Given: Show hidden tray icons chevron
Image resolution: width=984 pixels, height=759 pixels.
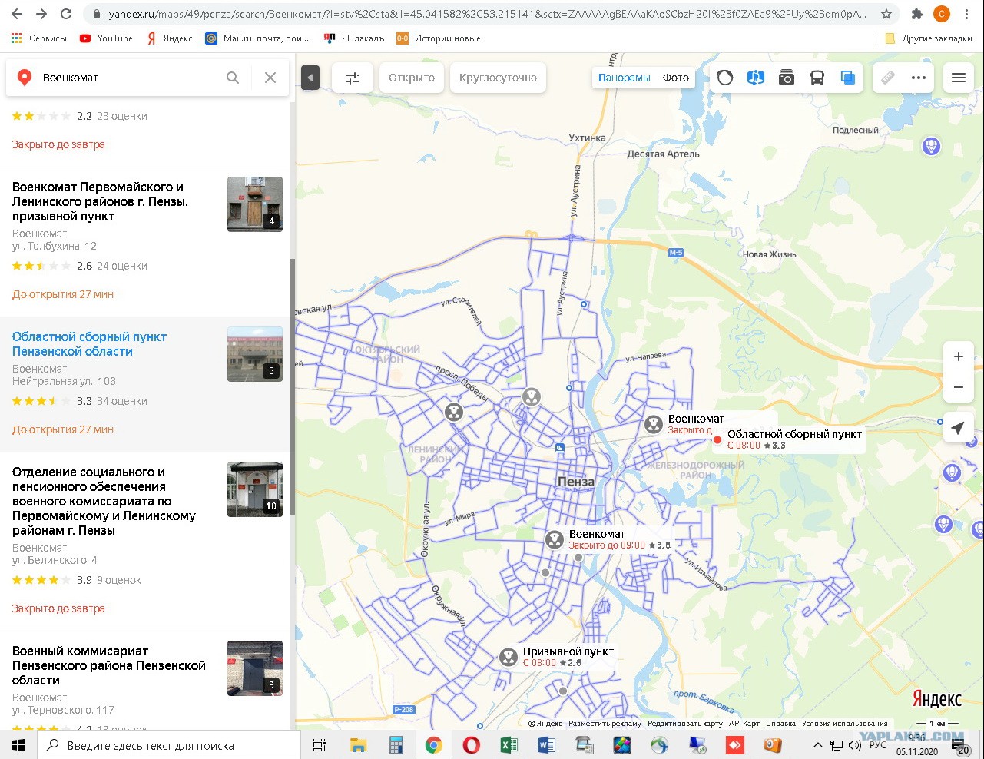Looking at the screenshot, I should [817, 745].
